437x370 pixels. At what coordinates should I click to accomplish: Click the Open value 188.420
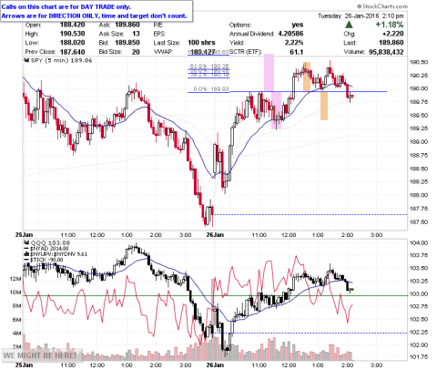click(x=72, y=25)
